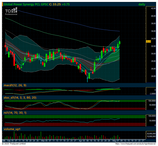Click the 10,000,000 volume axis label

pos(151,136)
